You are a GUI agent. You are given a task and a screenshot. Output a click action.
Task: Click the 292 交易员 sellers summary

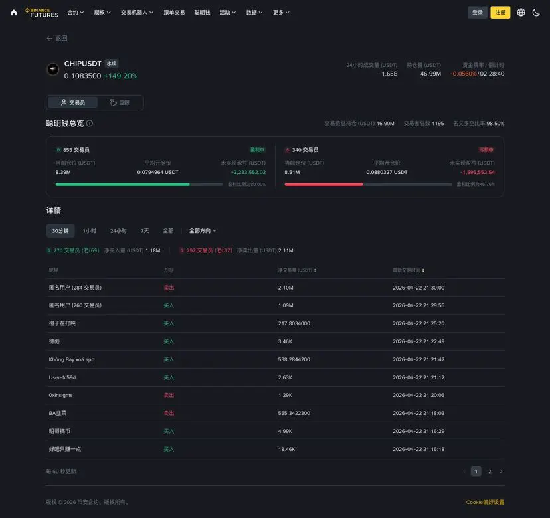pyautogui.click(x=206, y=250)
